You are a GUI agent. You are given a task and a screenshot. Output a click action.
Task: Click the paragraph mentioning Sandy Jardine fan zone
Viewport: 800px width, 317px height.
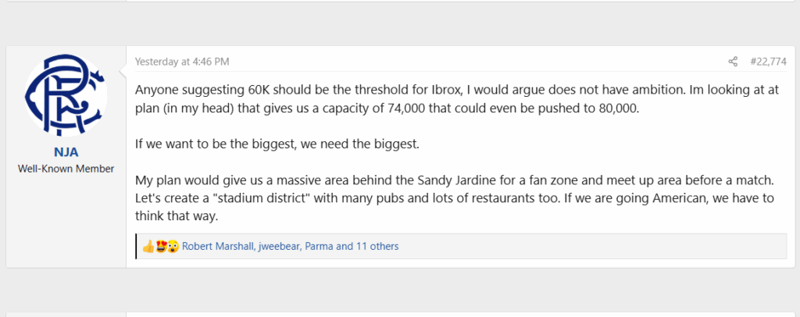455,198
